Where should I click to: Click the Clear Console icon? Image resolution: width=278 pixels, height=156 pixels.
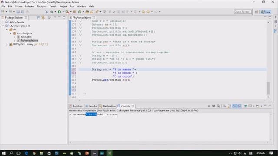(225, 106)
